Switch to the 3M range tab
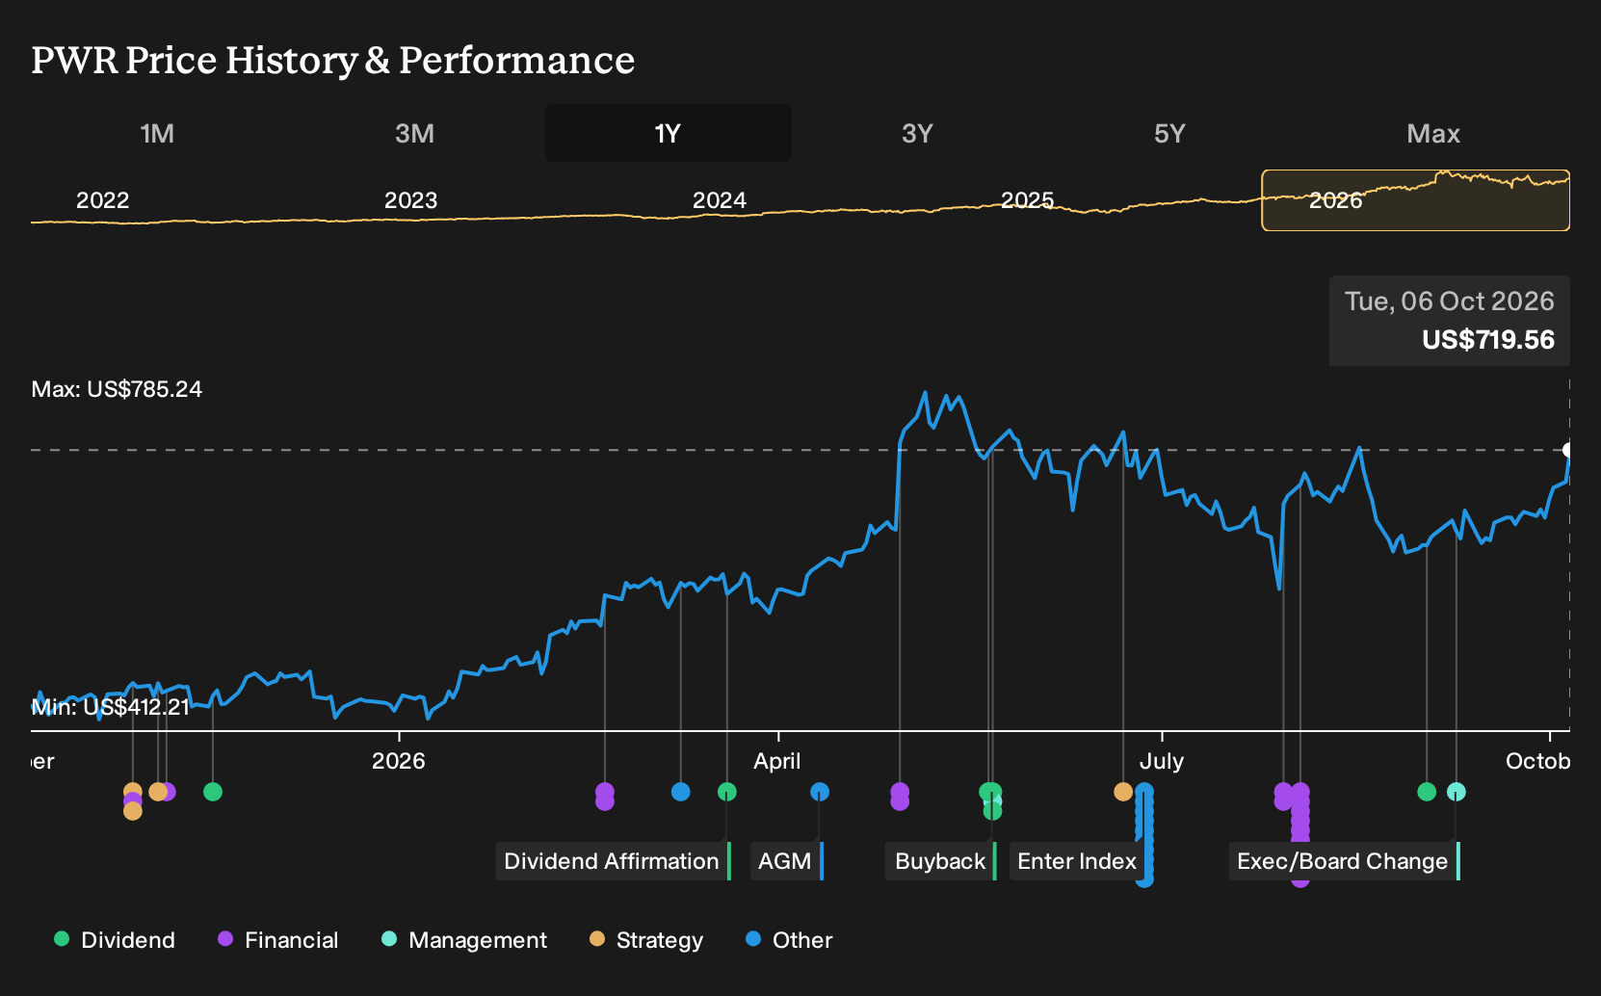Viewport: 1601px width, 996px height. pyautogui.click(x=414, y=133)
